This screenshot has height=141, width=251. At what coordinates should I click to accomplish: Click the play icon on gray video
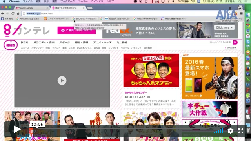pos(62,81)
